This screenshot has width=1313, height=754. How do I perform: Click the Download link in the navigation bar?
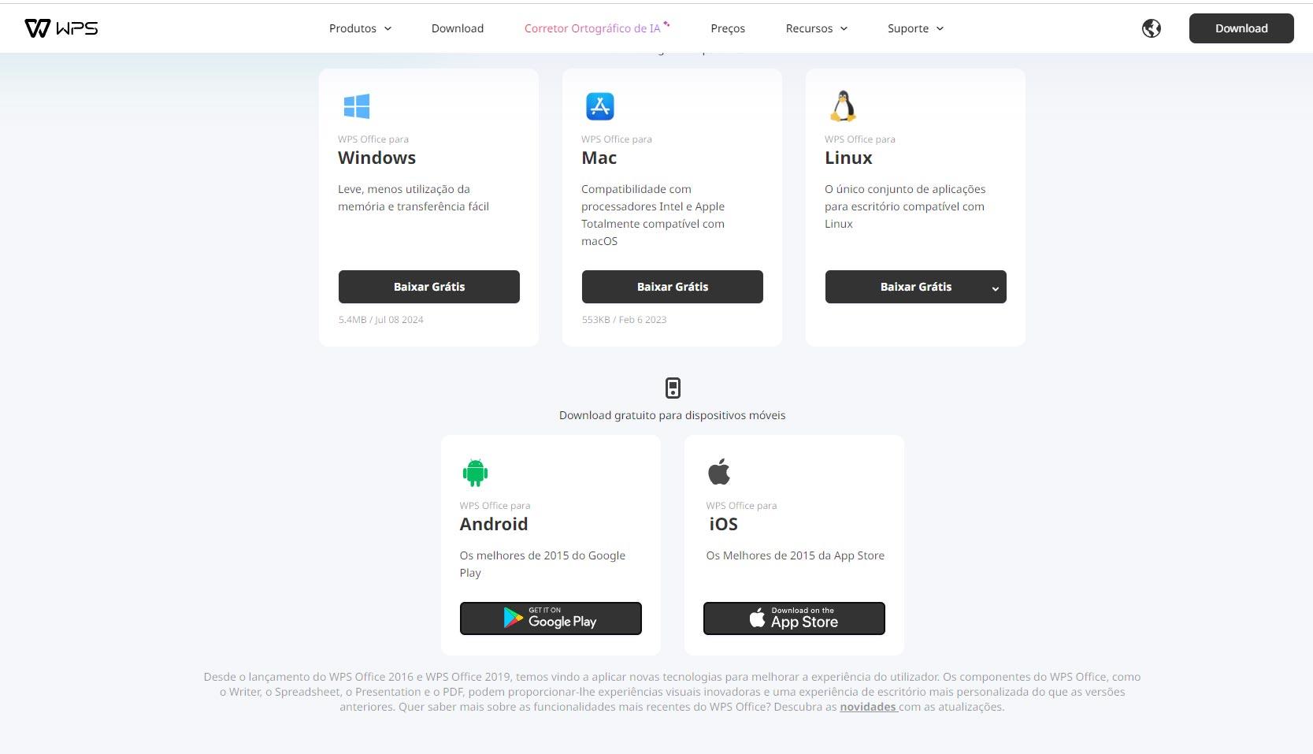coord(457,28)
